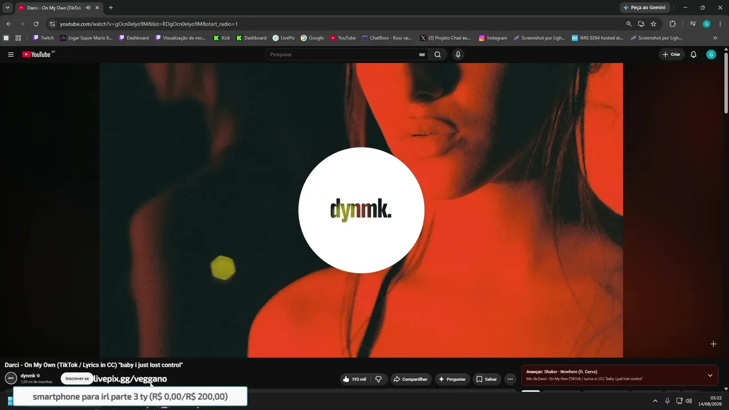The height and width of the screenshot is (410, 729).
Task: Click the '1,05 mi de inscritos' subscriber count
Action: pos(36,382)
